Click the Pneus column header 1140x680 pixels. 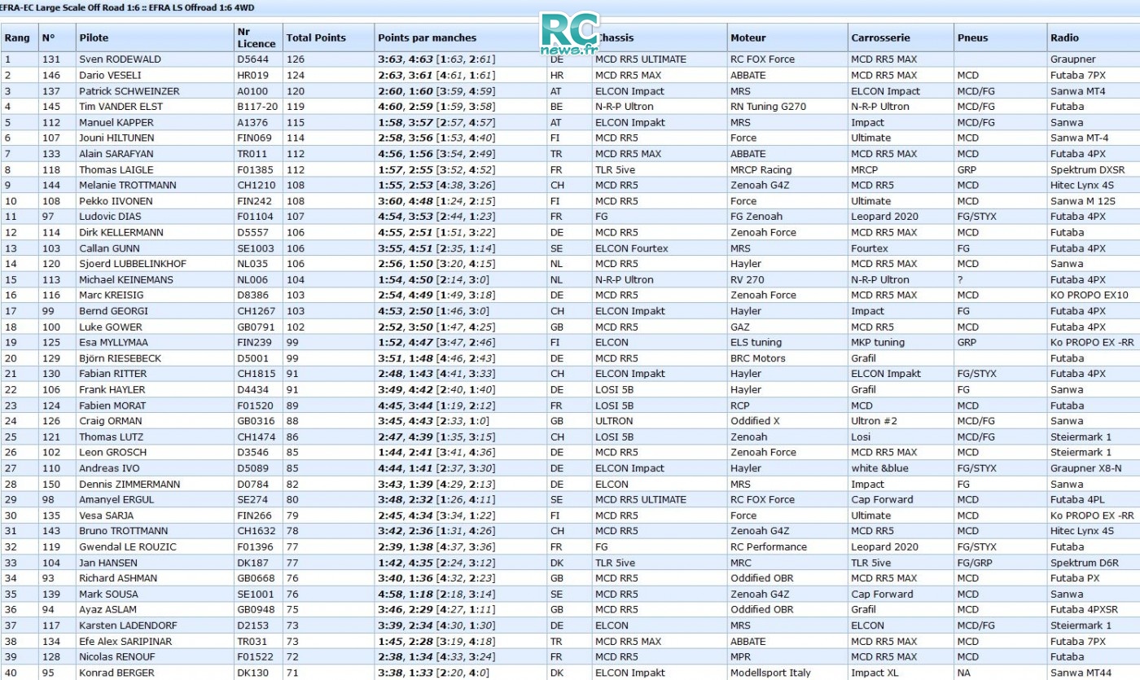coord(972,37)
